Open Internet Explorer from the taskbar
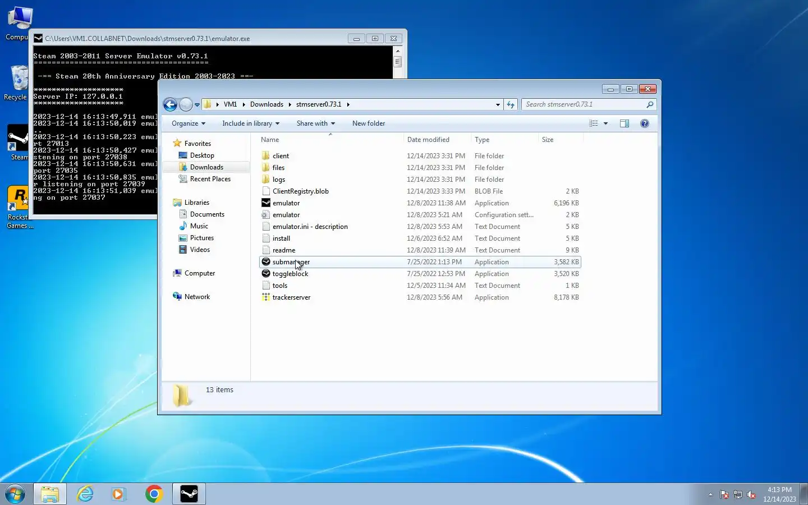 point(85,494)
